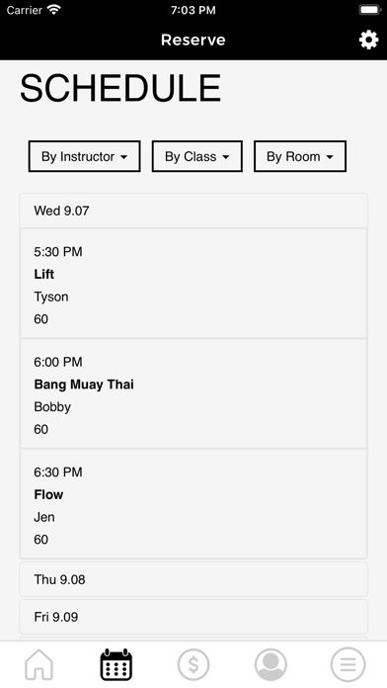Expand the Fri 9.09 day section
387x688 pixels.
(193, 617)
